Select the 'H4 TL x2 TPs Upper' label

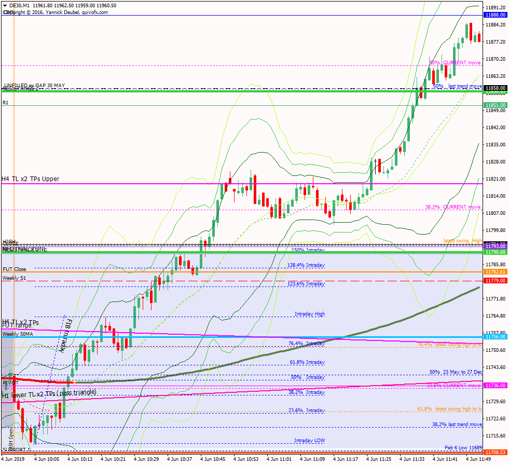31,179
